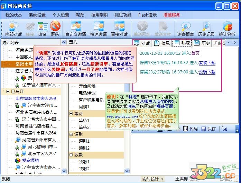Select the phrase 道别1
This screenshot has height=183, width=241.
tap(84, 141)
